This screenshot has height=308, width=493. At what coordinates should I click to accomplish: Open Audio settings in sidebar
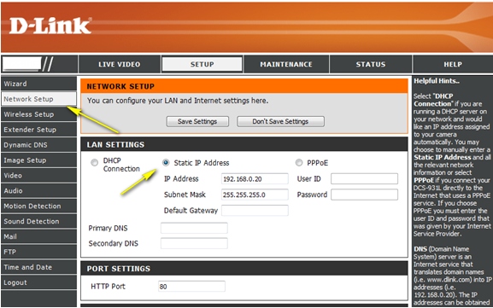38,191
